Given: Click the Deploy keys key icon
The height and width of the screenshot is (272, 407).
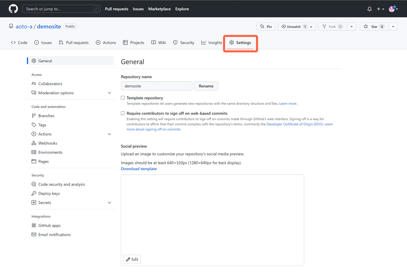Looking at the screenshot, I should point(34,193).
